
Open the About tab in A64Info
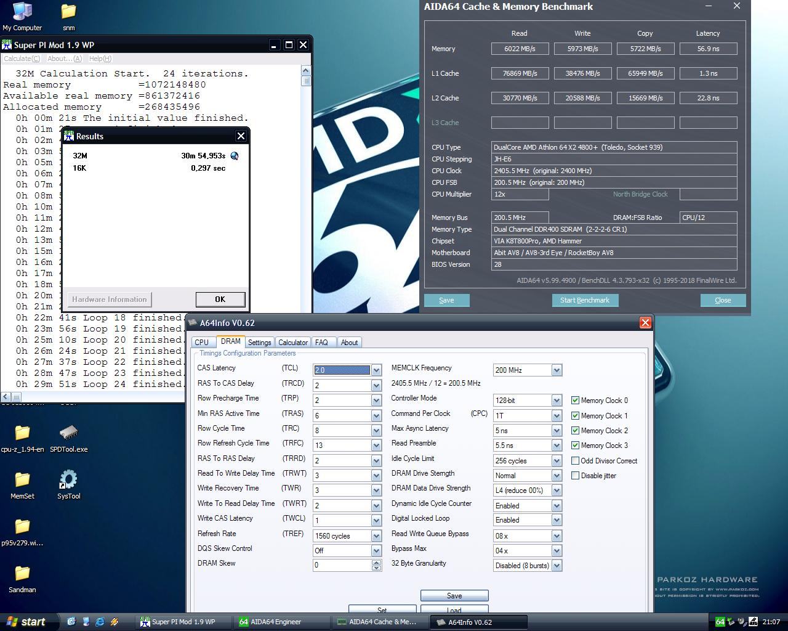click(x=349, y=343)
